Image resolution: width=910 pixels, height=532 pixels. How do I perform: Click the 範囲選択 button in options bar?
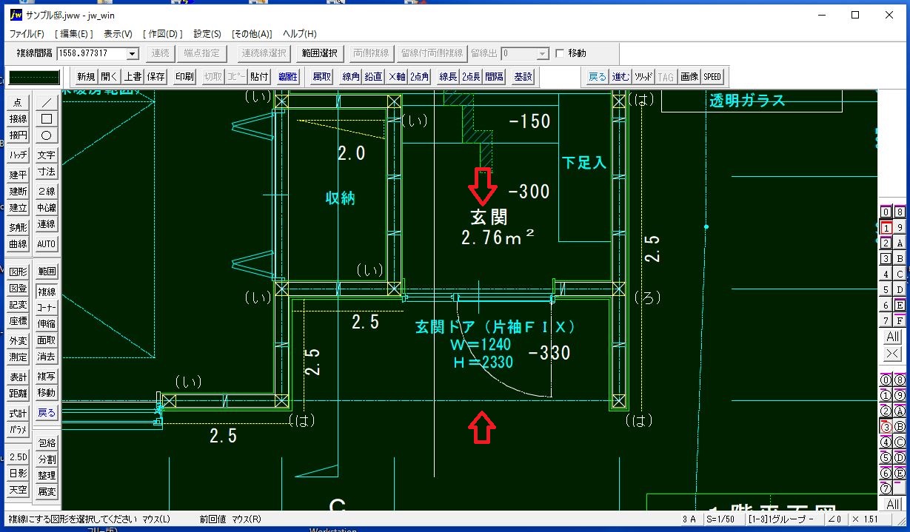click(x=319, y=53)
